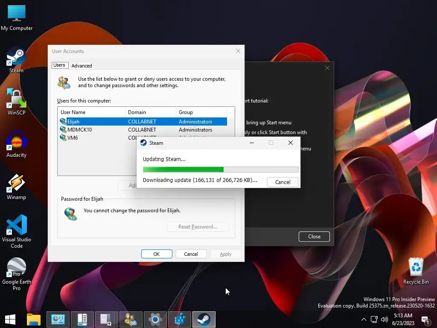Click COLLABNET domain for MDMCK10
Image resolution: width=437 pixels, height=328 pixels.
[x=142, y=130]
